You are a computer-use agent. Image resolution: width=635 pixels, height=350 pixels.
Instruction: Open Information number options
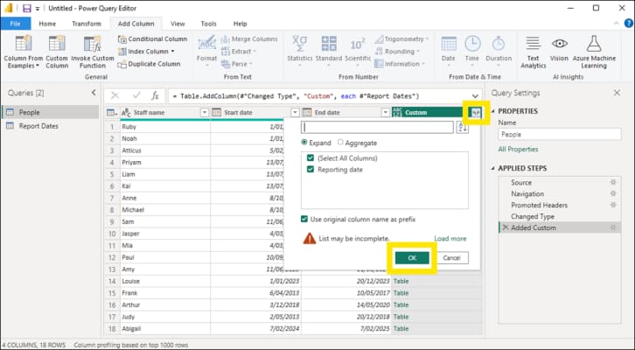[400, 64]
